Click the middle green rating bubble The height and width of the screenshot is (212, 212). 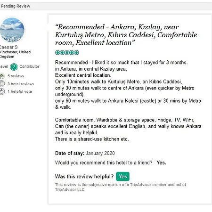tap(67, 52)
